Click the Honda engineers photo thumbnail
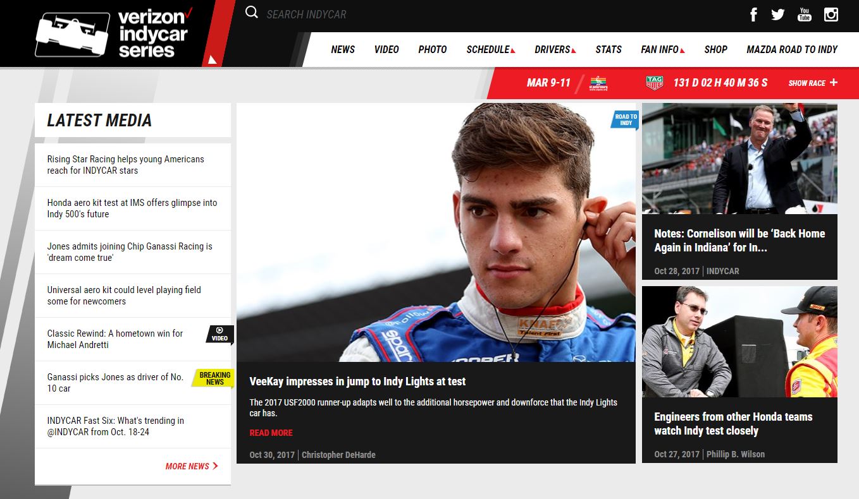Image resolution: width=859 pixels, height=499 pixels. click(739, 342)
